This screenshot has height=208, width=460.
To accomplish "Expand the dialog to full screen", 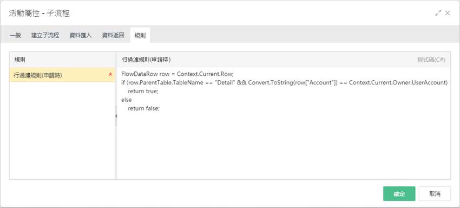I will [x=438, y=13].
